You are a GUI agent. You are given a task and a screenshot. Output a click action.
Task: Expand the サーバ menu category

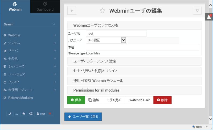[x=30, y=51]
